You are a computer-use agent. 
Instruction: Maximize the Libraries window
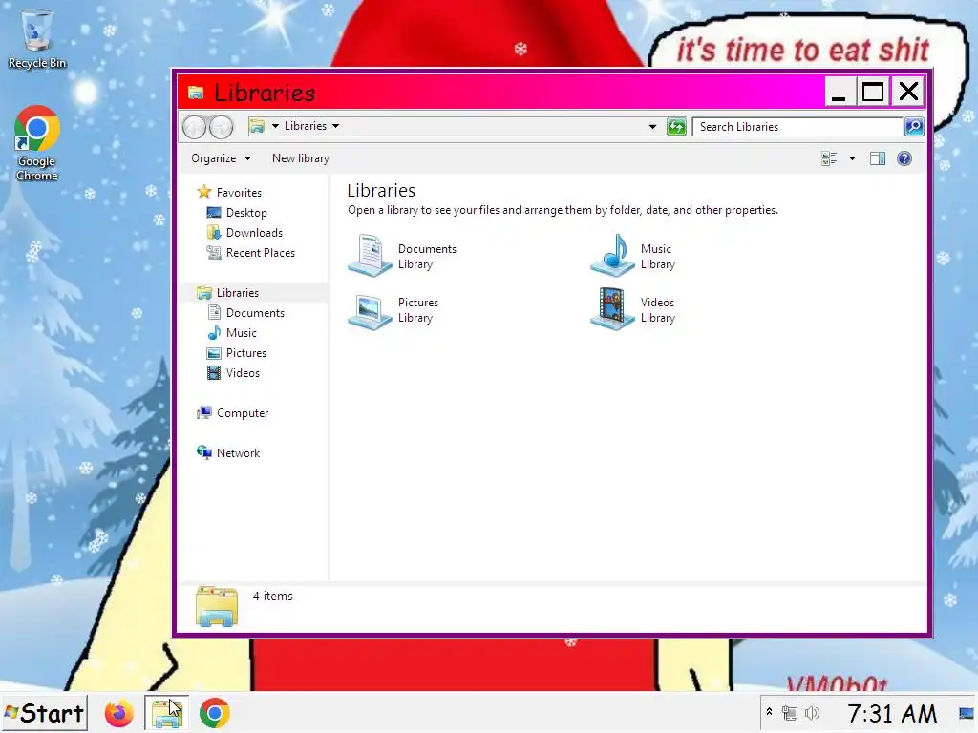point(873,92)
